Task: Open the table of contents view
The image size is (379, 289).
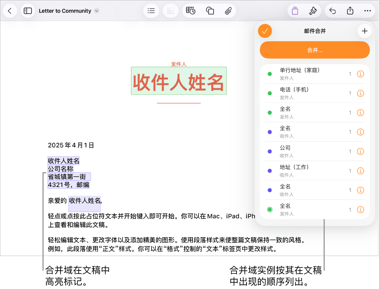Action: point(151,11)
